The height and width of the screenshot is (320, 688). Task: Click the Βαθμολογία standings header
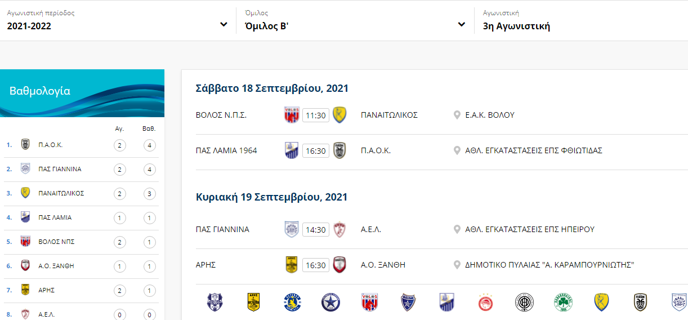click(40, 91)
